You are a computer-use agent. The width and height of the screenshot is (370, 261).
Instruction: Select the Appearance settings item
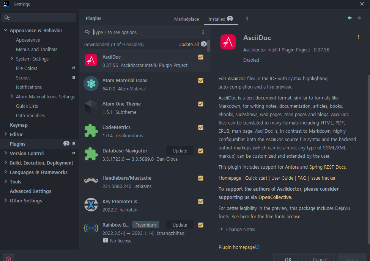coord(28,40)
